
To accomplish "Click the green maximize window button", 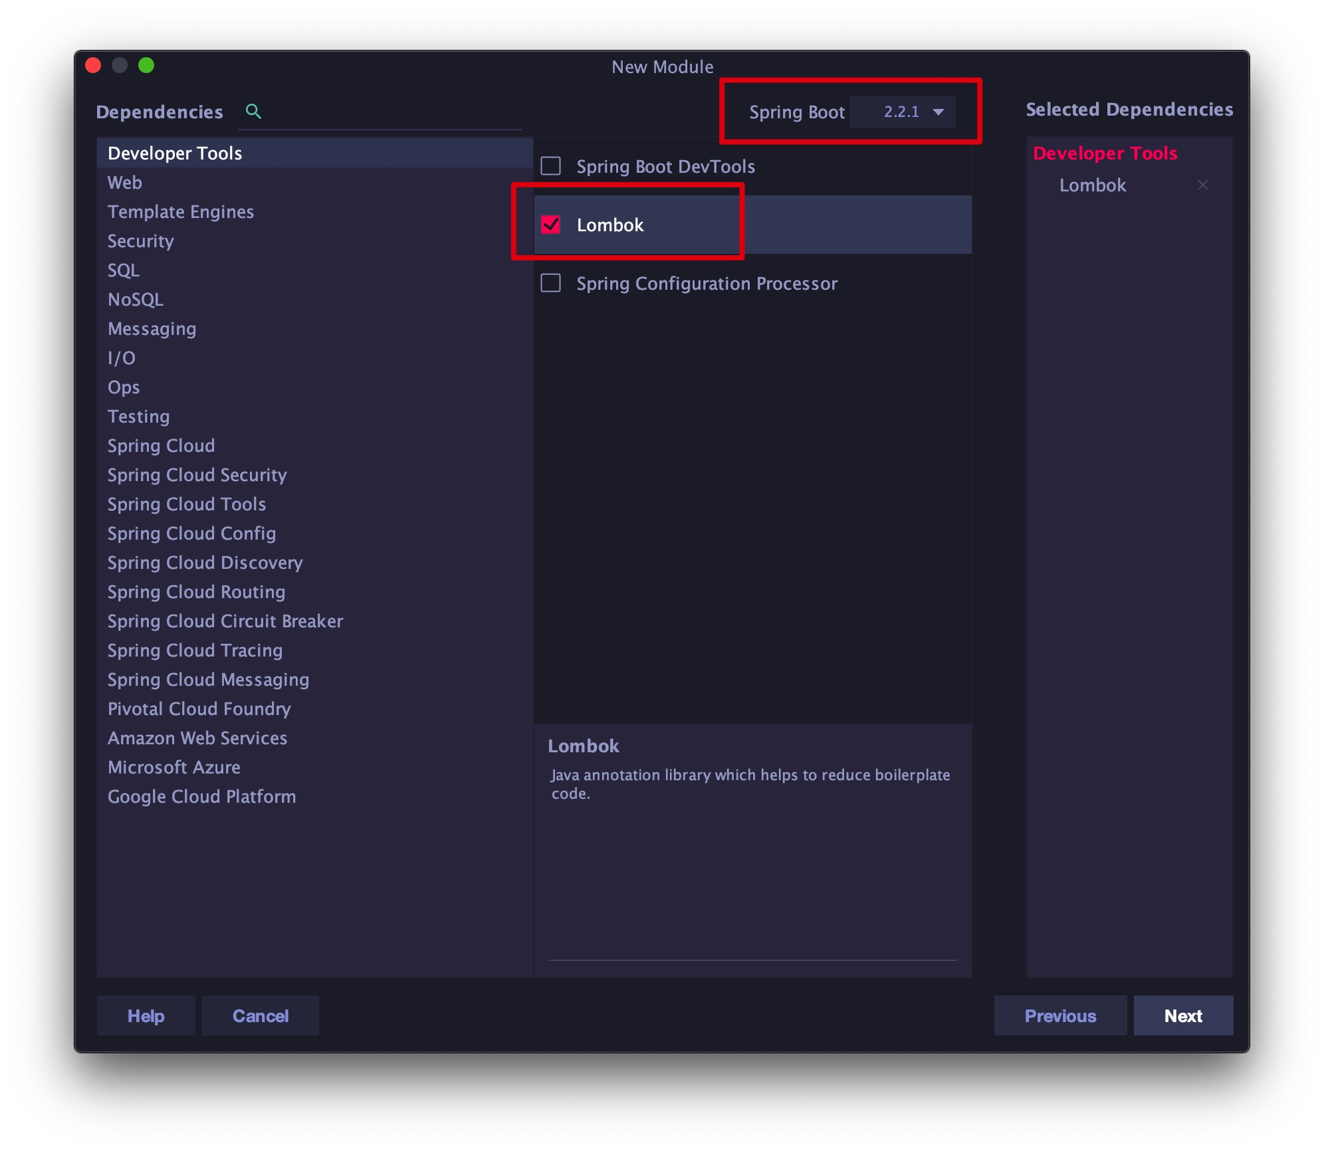I will [x=146, y=65].
